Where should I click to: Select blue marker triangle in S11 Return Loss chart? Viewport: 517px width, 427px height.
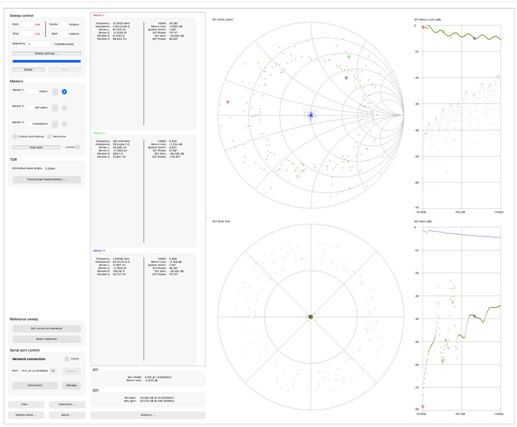(474, 38)
